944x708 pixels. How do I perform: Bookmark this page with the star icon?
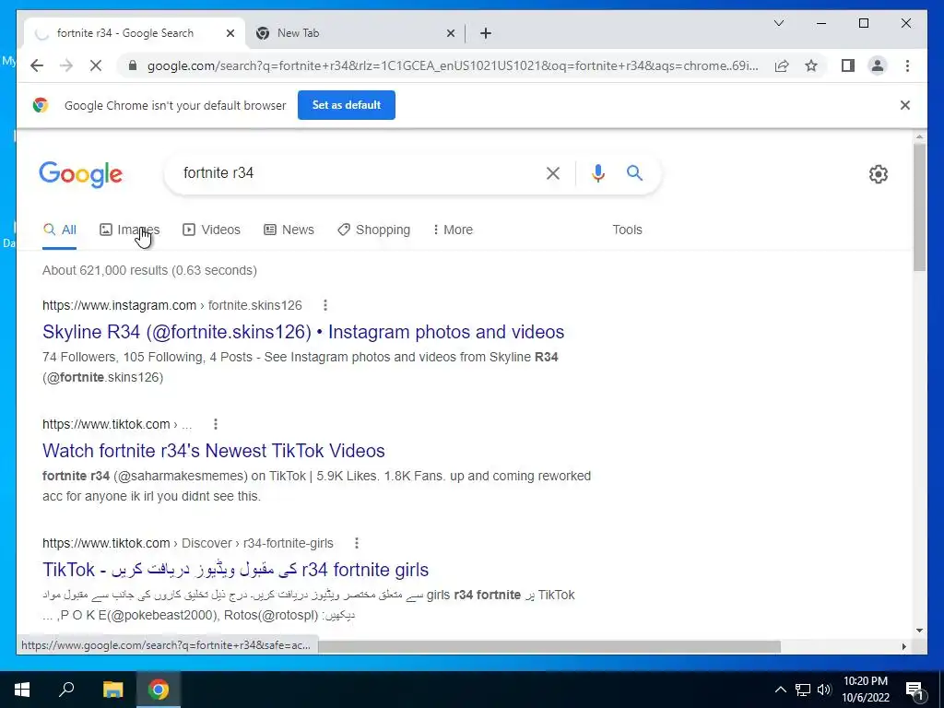point(811,65)
